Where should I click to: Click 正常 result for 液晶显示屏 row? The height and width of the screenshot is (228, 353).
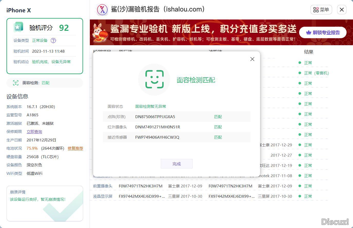point(308,196)
